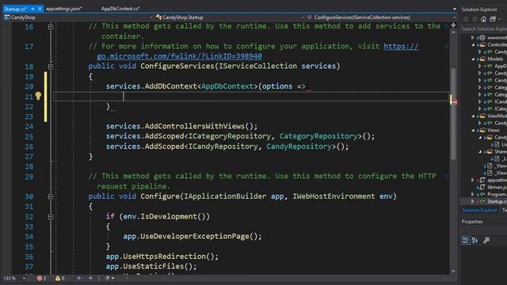Collapse the ConfigureServices method at line 18
This screenshot has width=507, height=285.
click(51, 66)
